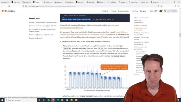This screenshot has width=181, height=102.
Task: Close the active PostgreSQL tab
Action: (41, 2)
